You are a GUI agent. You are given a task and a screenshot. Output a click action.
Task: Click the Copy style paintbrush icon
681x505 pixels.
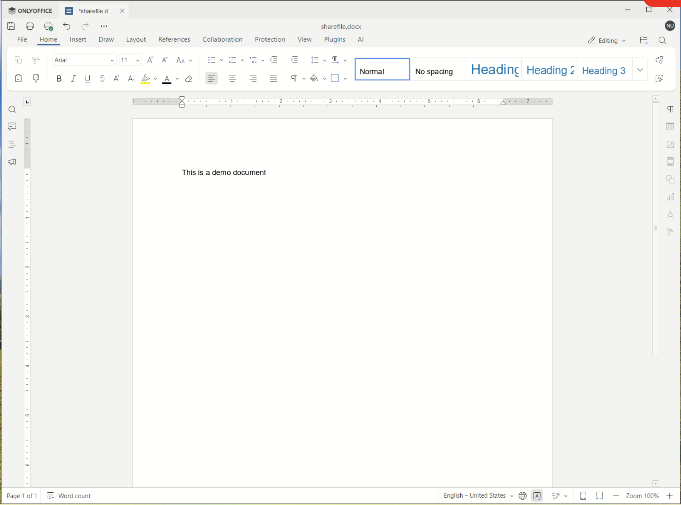point(36,79)
